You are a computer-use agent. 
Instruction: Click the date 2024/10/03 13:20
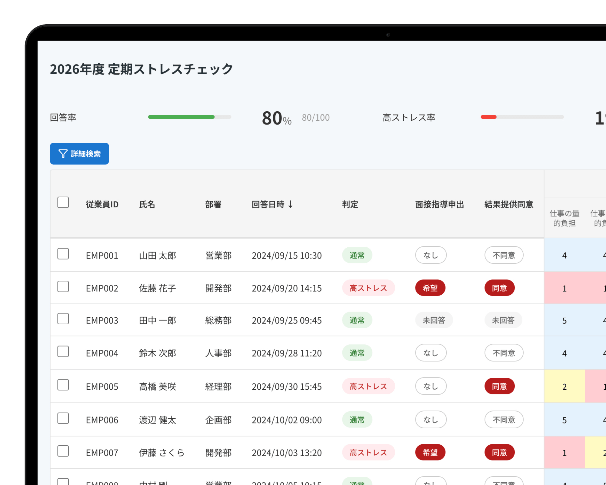pyautogui.click(x=287, y=453)
